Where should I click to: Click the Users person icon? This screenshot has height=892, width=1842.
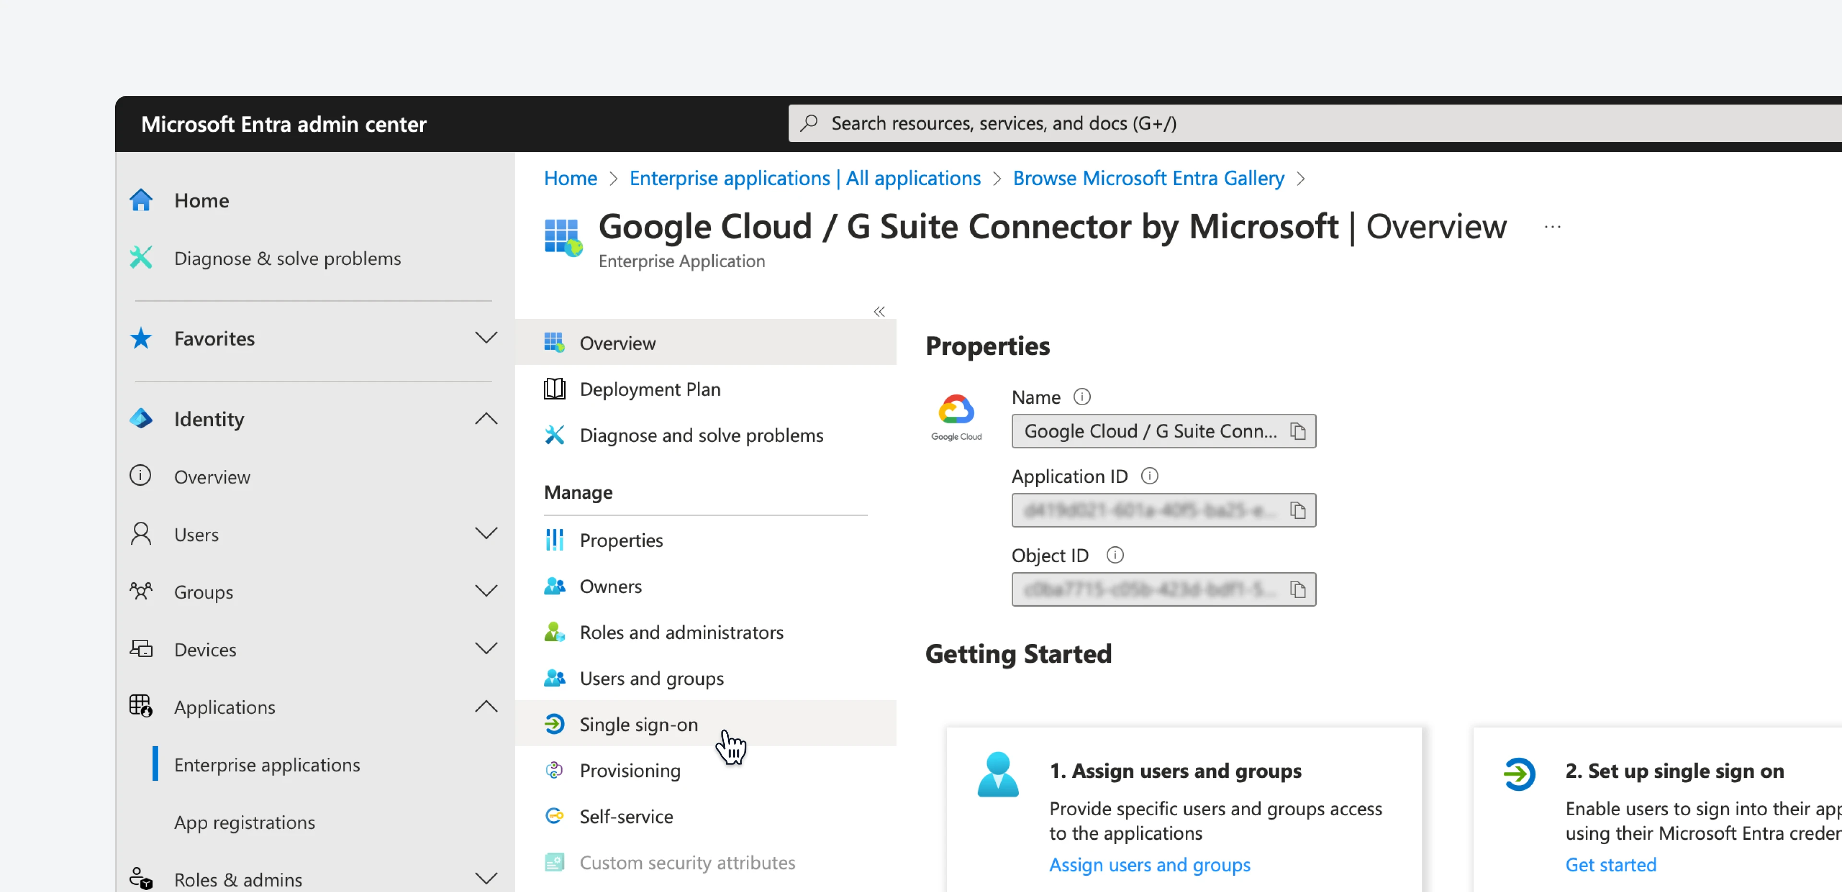coord(141,534)
